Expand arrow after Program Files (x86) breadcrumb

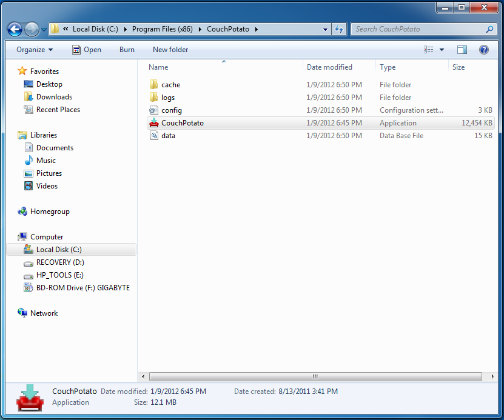click(x=200, y=29)
